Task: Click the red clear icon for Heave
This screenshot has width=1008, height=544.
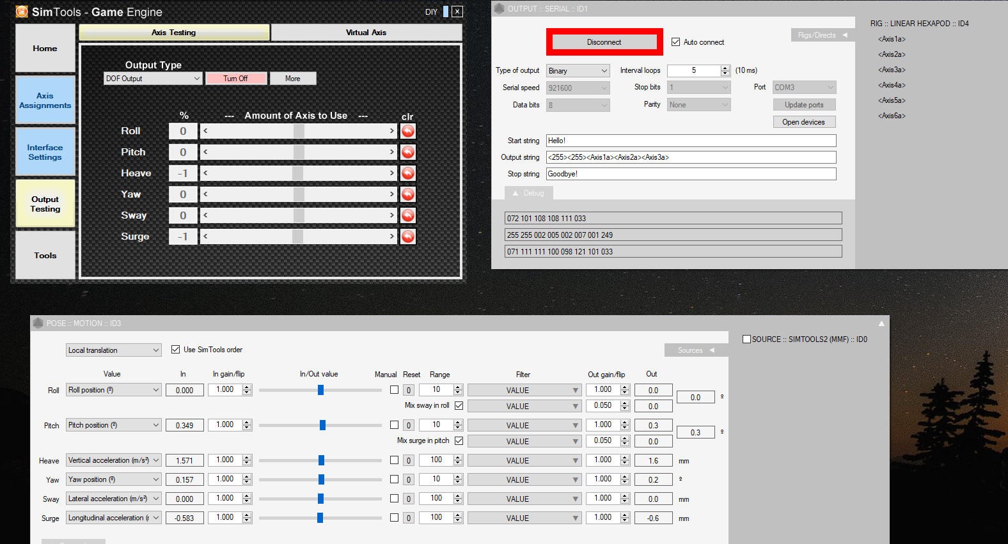Action: tap(407, 173)
